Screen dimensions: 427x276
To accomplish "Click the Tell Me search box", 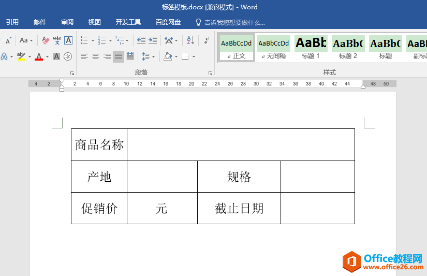I will (230, 22).
